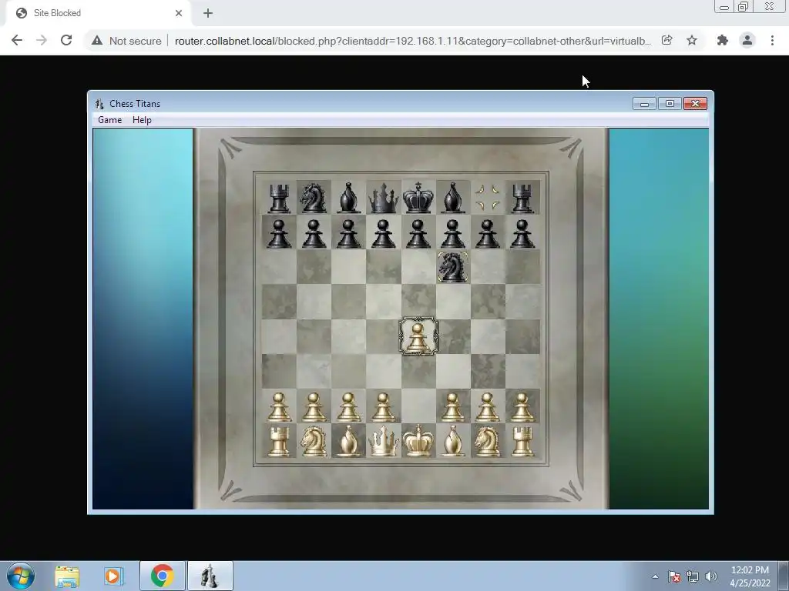Select the white bishop on f1

pyautogui.click(x=453, y=441)
